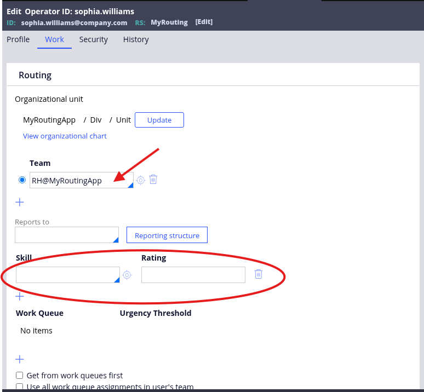424x392 pixels.
Task: Delete the RH@MyRoutingApp team row
Action: tap(153, 180)
